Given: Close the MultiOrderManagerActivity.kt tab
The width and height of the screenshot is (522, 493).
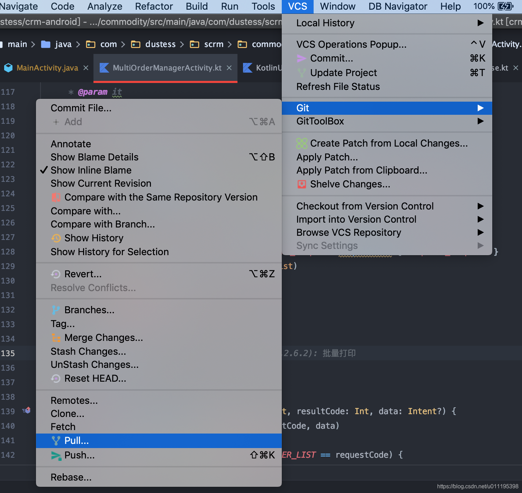Looking at the screenshot, I should click(229, 68).
